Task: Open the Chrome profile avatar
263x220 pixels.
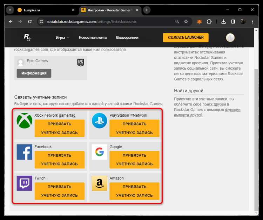Action: point(243,21)
